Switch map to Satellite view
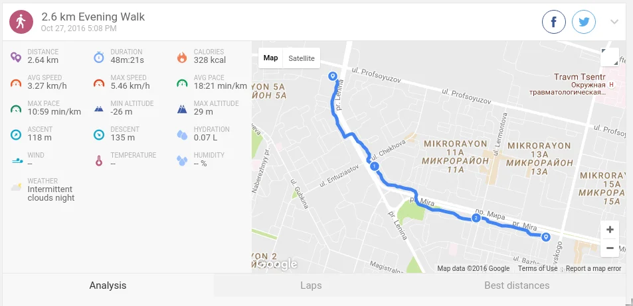 pos(301,58)
